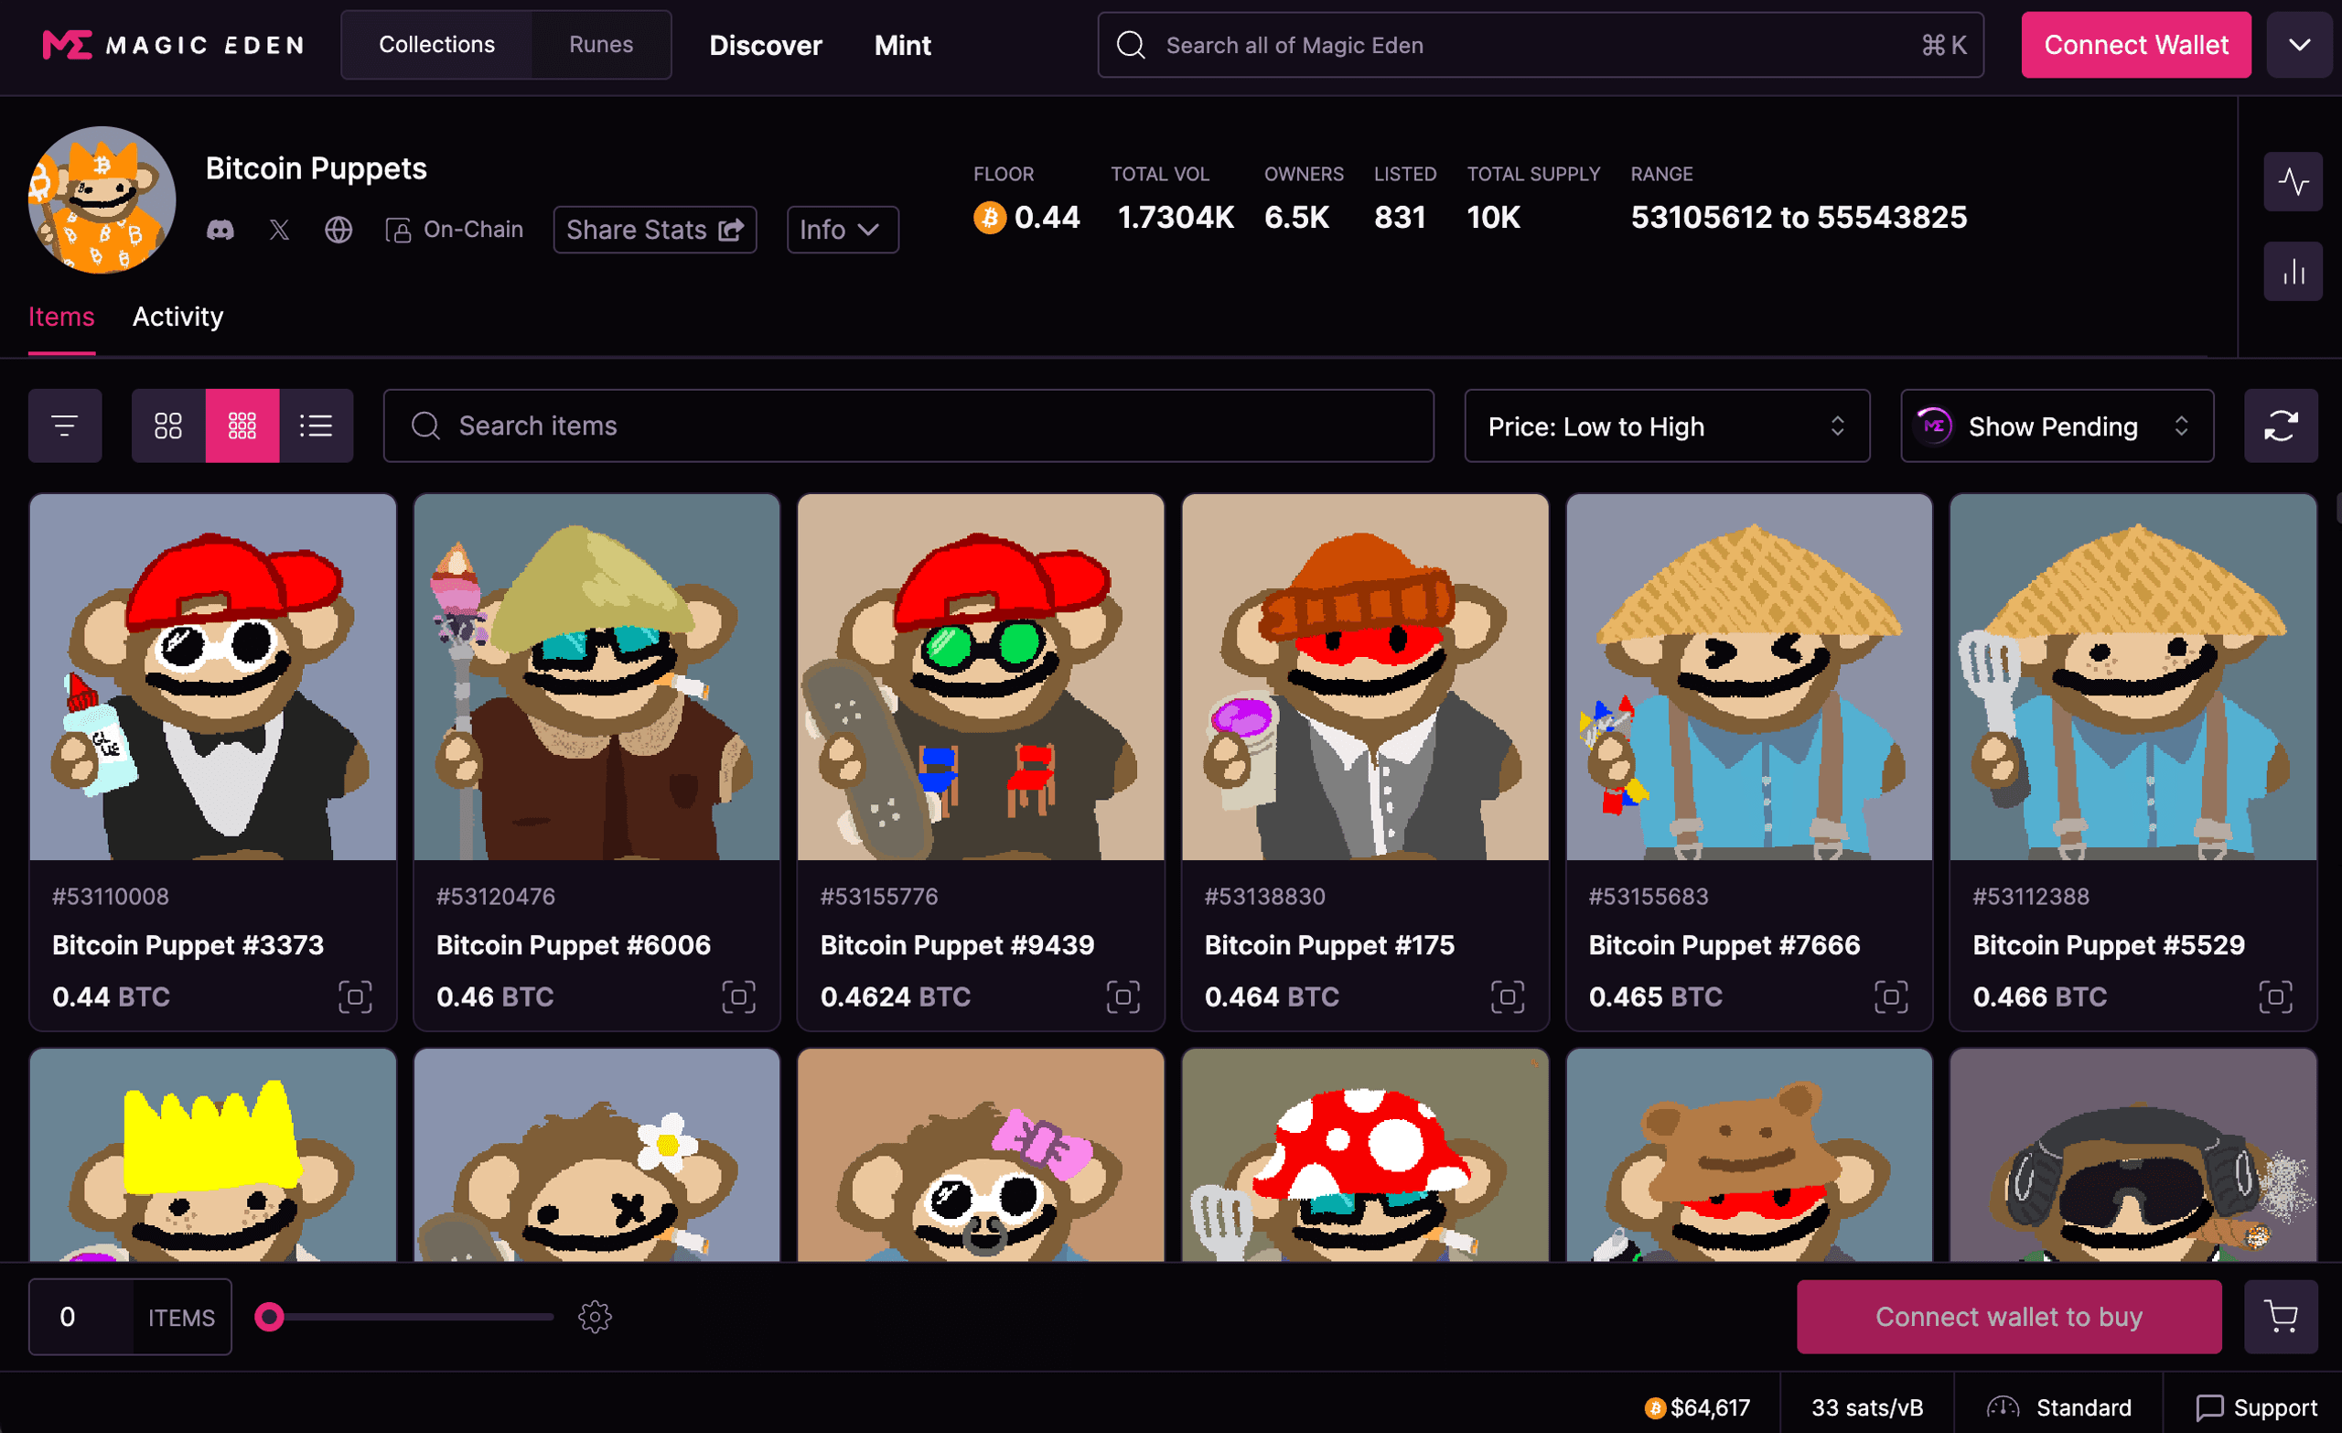Open the pink bow puppet image
The height and width of the screenshot is (1433, 2342).
[980, 1156]
